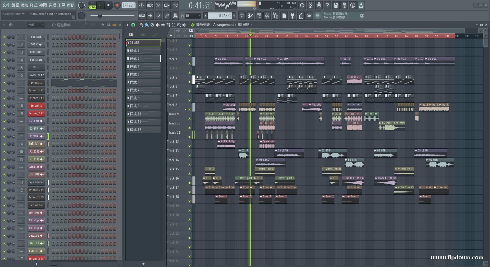Select 样式 6 in the pattern list
The width and height of the screenshot is (490, 267).
143,82
